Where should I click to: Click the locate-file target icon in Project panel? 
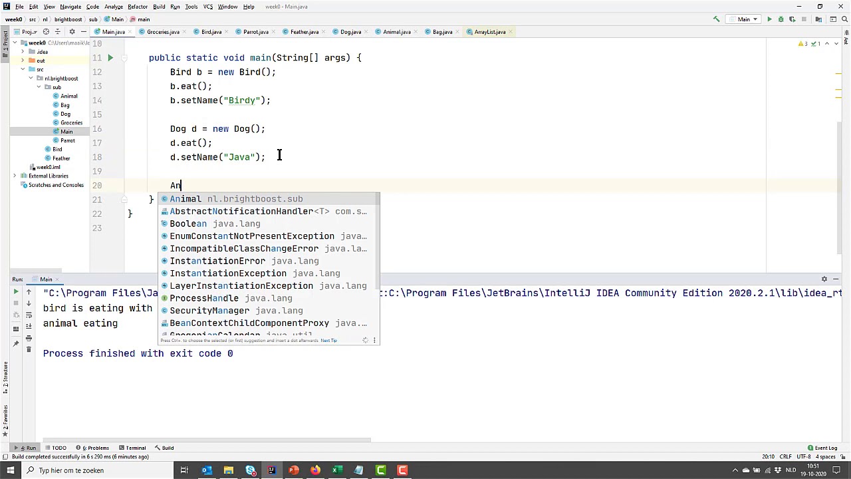(x=46, y=32)
